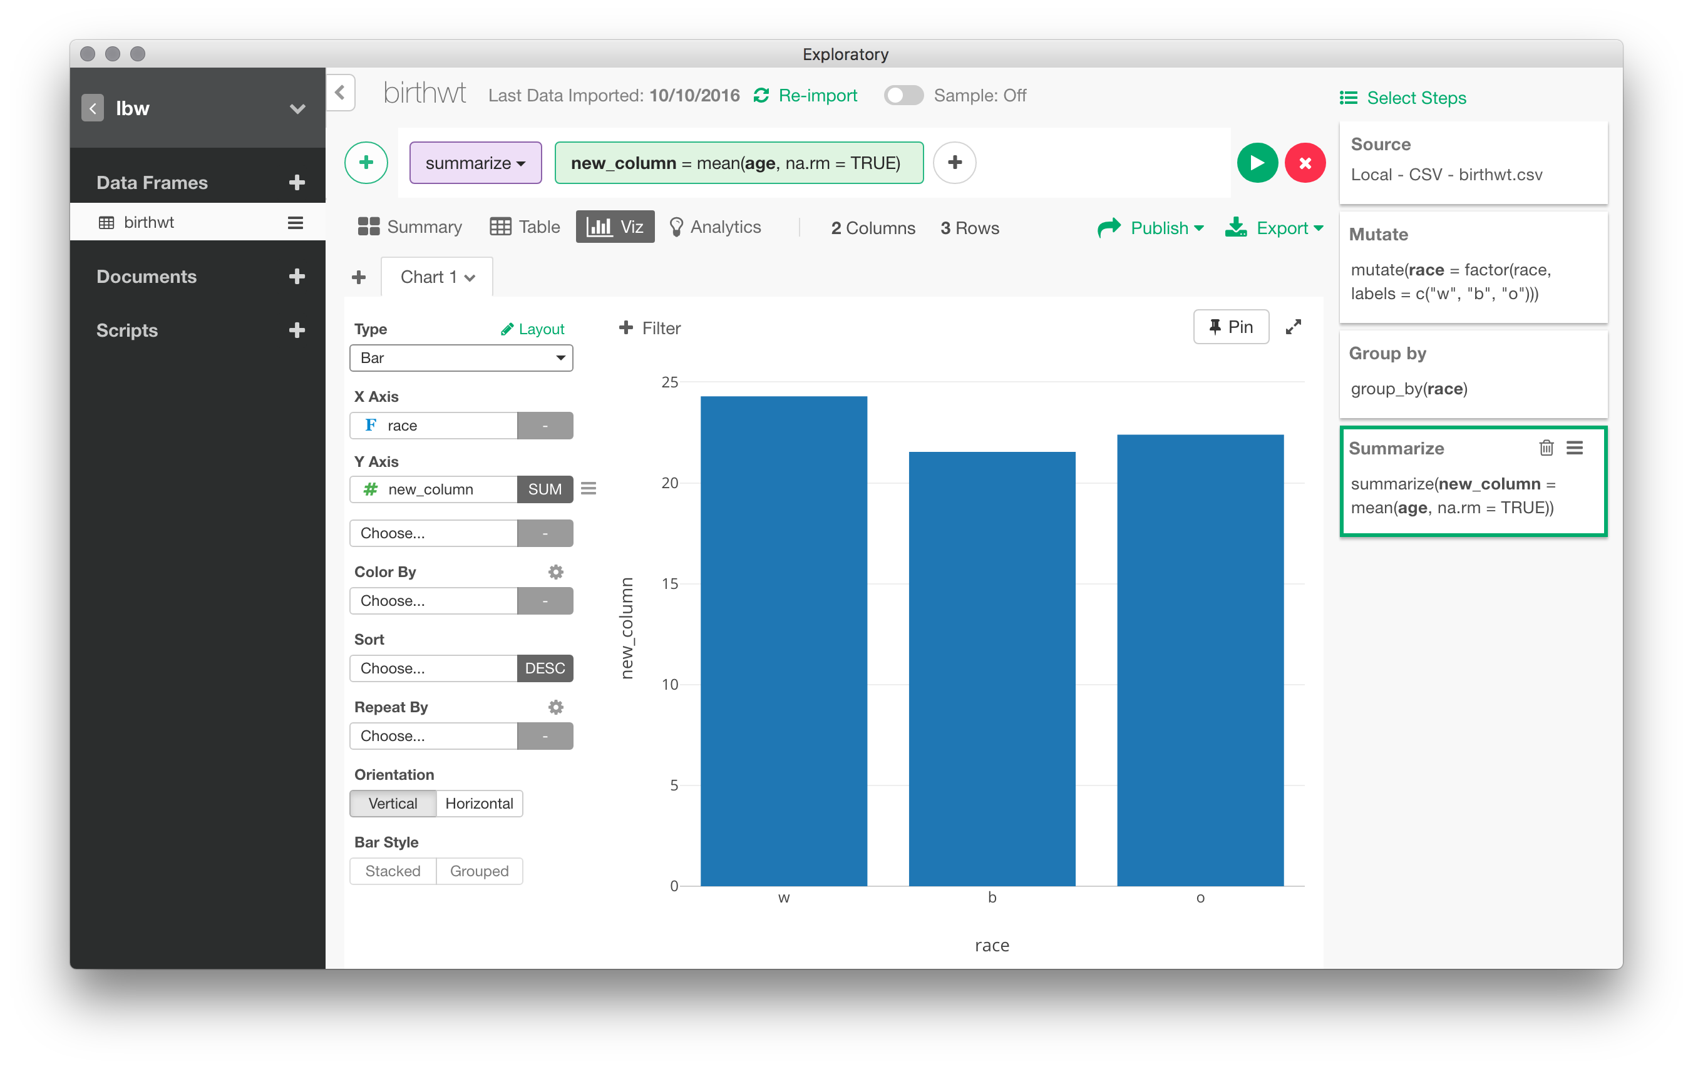
Task: Click the red cancel X button
Action: click(x=1305, y=163)
